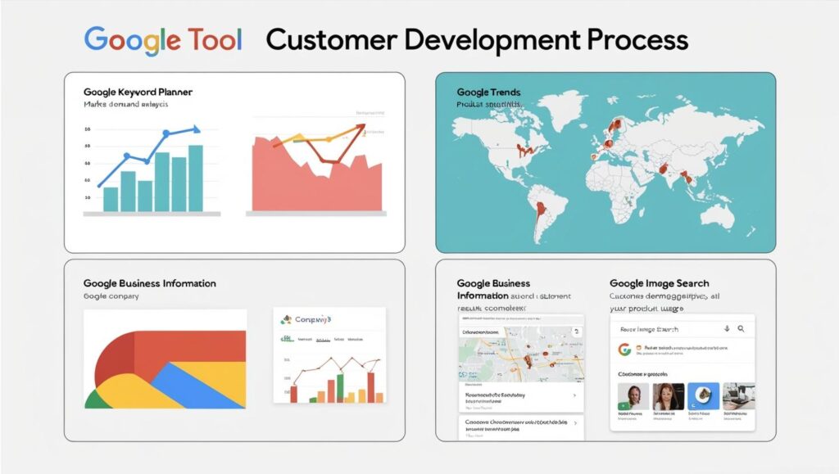
Task: Click the 'Google Tool' colored logo text
Action: pyautogui.click(x=163, y=40)
